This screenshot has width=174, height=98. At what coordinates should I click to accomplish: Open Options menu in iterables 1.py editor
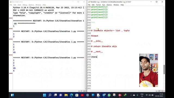(109, 5)
